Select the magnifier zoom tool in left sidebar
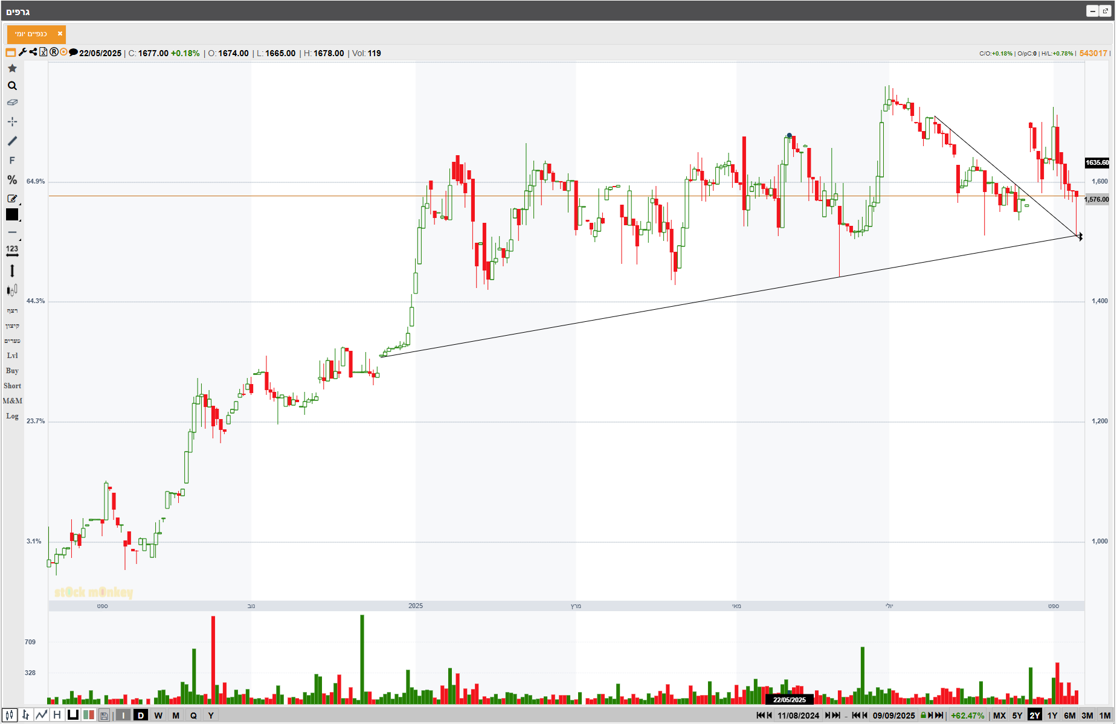1117x724 pixels. click(x=12, y=86)
